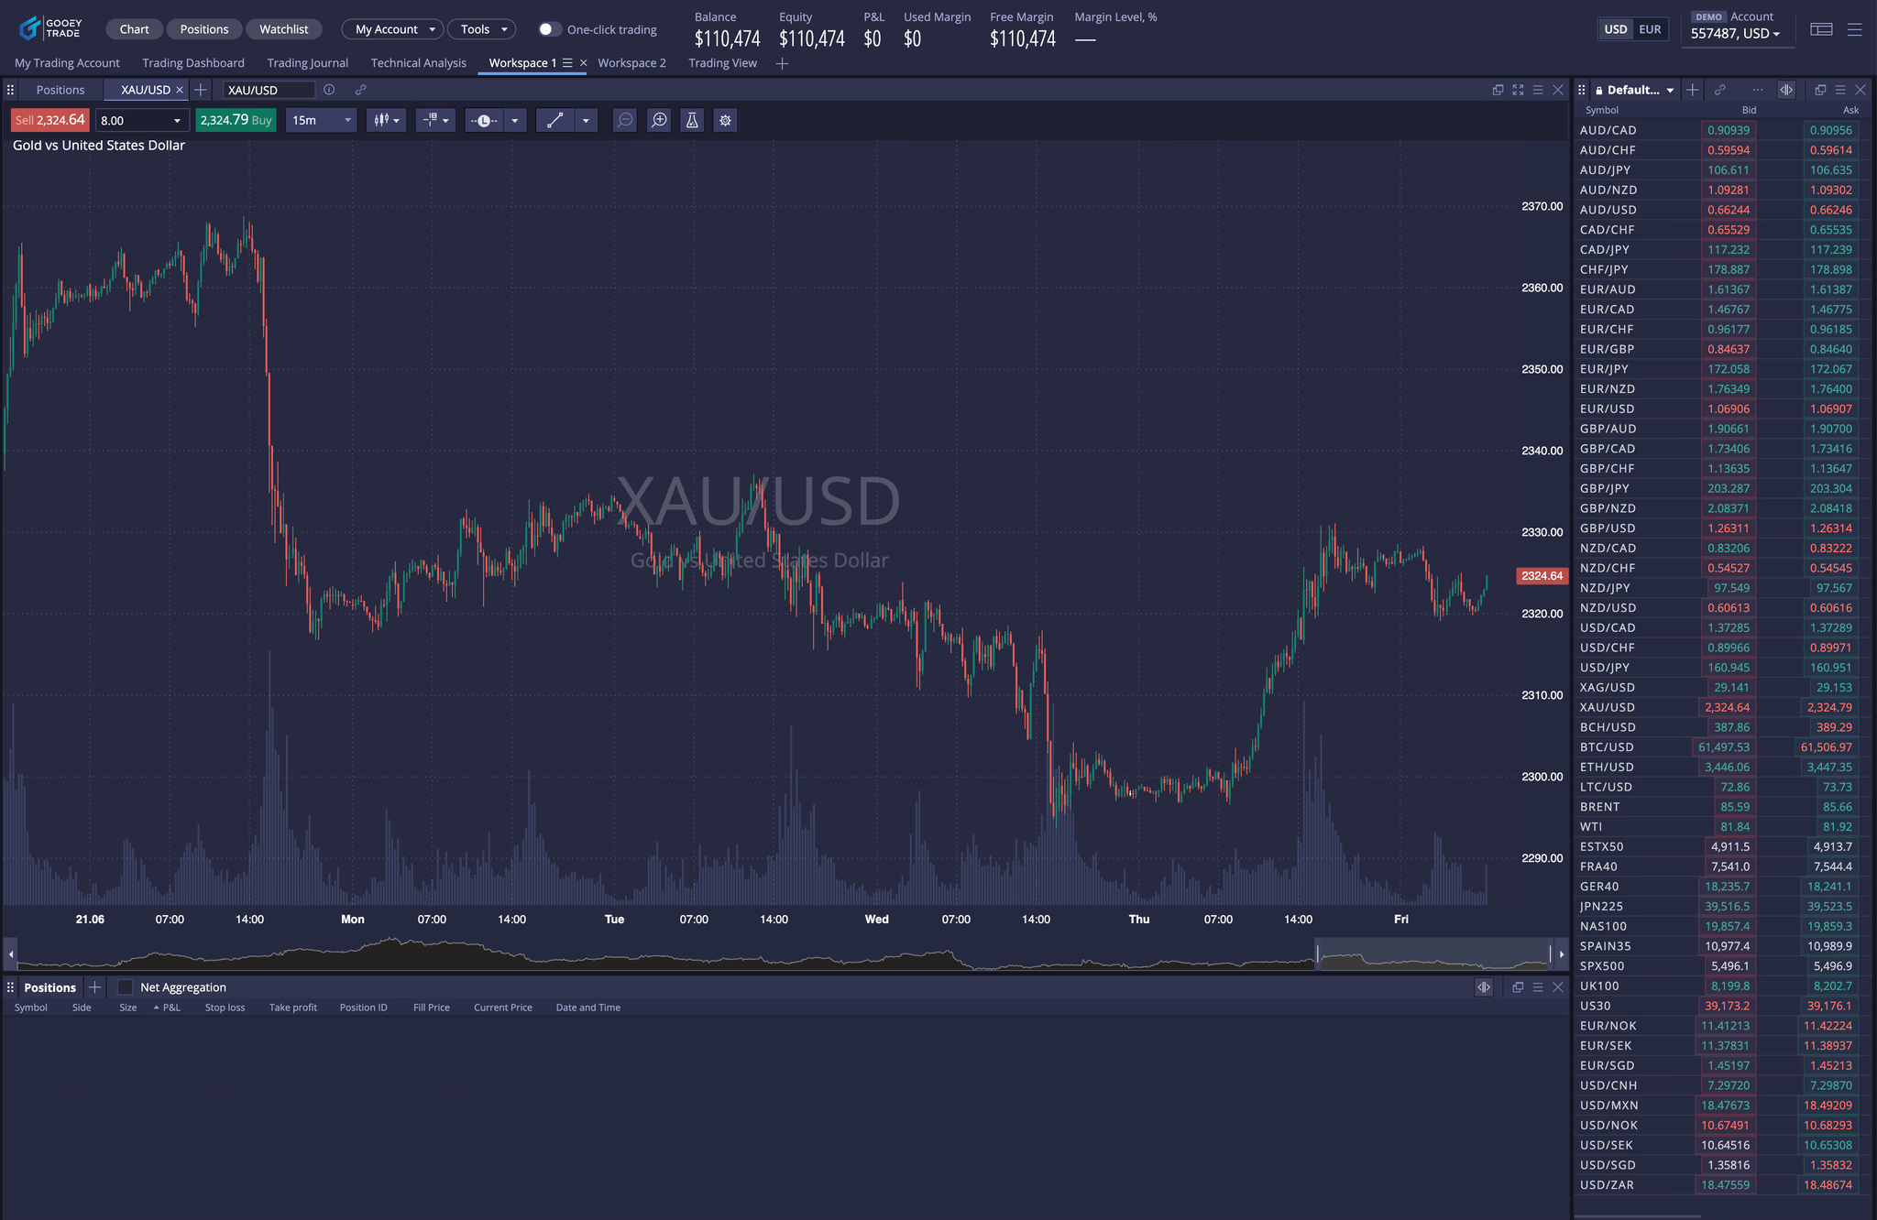Zoom in on the chart with magnifier plus
Viewport: 1877px width, 1220px height.
click(x=659, y=120)
